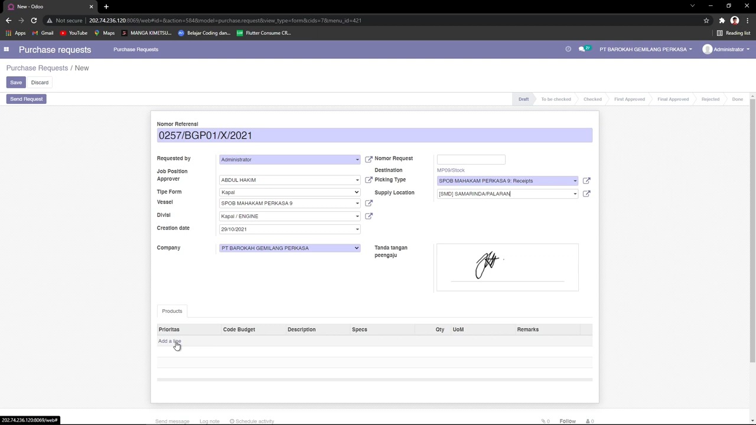Go to Purchase Requests breadcrumb

pos(37,68)
